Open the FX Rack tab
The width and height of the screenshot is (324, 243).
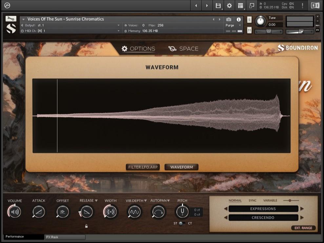pos(65,237)
